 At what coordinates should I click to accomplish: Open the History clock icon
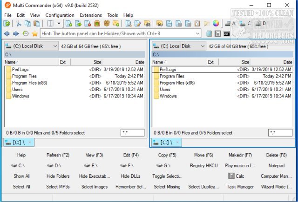[26, 34]
